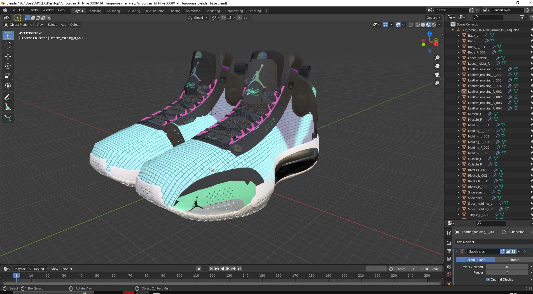Toggle auto keying record button
This screenshot has width=533, height=294.
pyautogui.click(x=199, y=269)
